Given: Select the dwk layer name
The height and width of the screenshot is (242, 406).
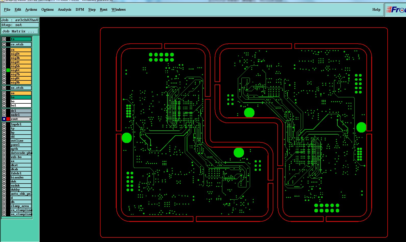Looking at the screenshot, I should coord(21,181).
